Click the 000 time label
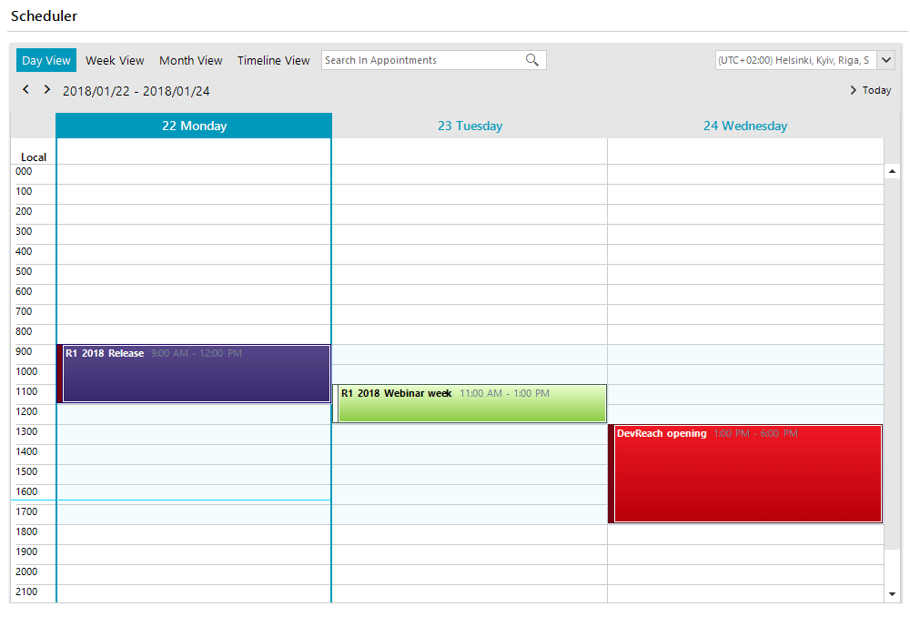Screen dimensions: 910x627 (x=24, y=171)
